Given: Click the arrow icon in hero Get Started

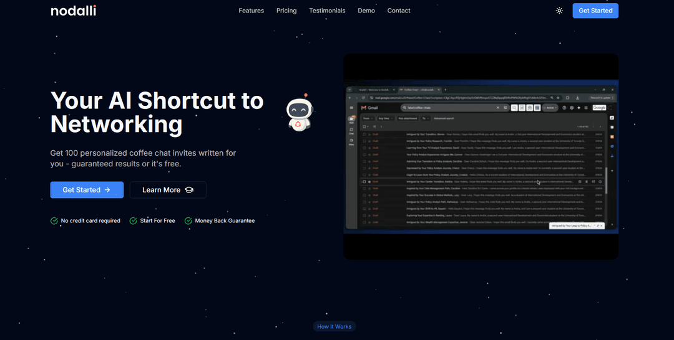Looking at the screenshot, I should [107, 190].
